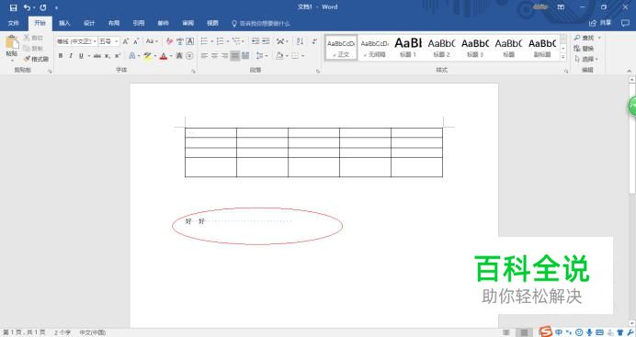Click the Sogou S input method icon
636x337 pixels.
click(546, 331)
